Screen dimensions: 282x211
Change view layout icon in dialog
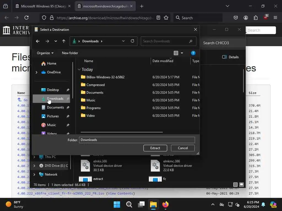click(176, 53)
